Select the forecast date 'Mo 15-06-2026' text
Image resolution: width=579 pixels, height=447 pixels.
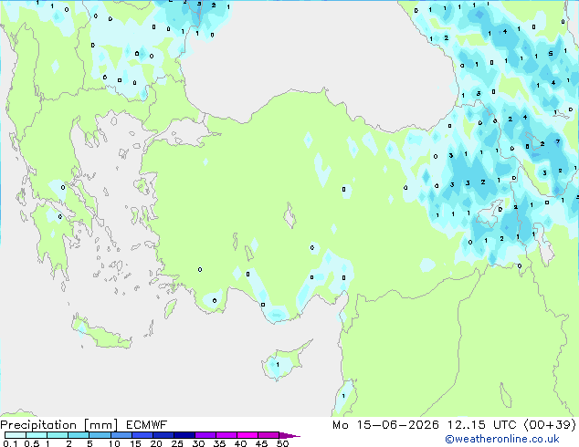[x=386, y=425]
